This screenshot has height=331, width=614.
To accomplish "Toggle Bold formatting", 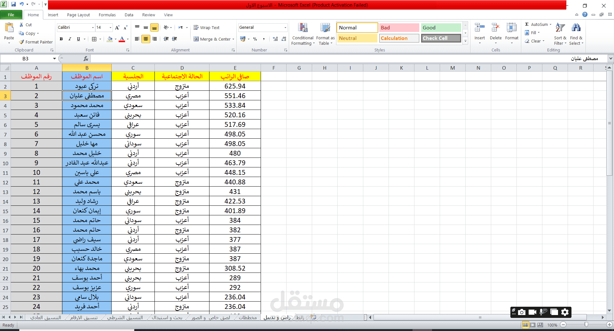I will tap(61, 39).
